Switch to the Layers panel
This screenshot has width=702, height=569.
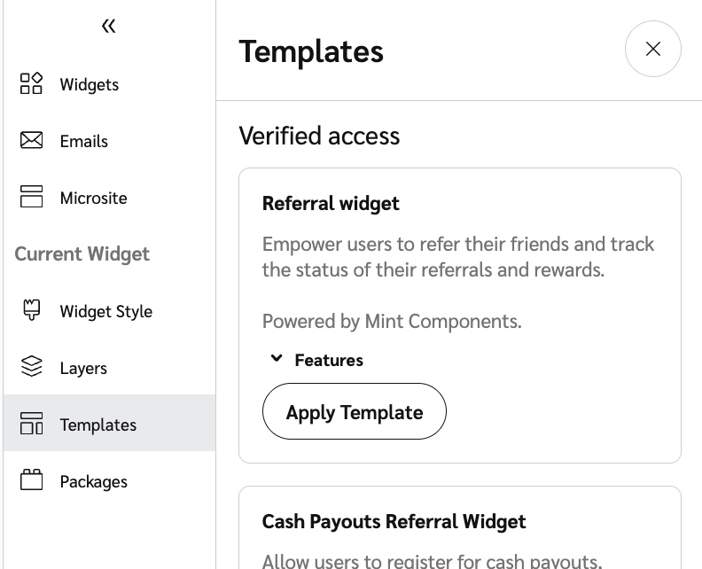click(82, 369)
